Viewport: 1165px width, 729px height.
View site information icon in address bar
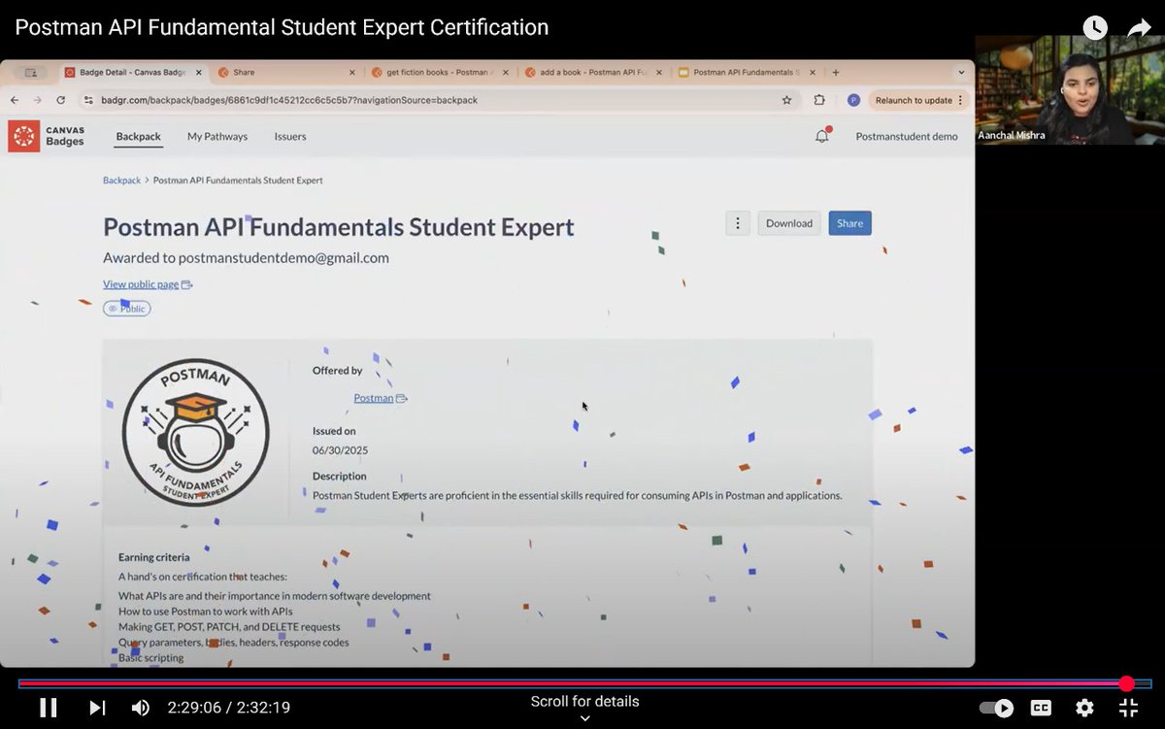coord(88,100)
